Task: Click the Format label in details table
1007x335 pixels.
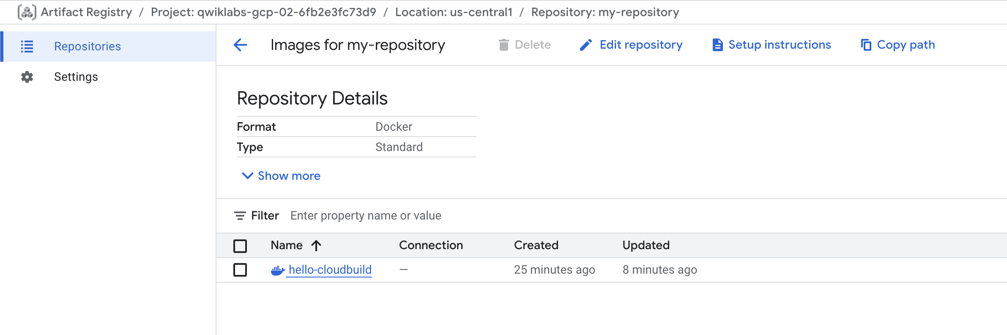Action: pyautogui.click(x=256, y=127)
